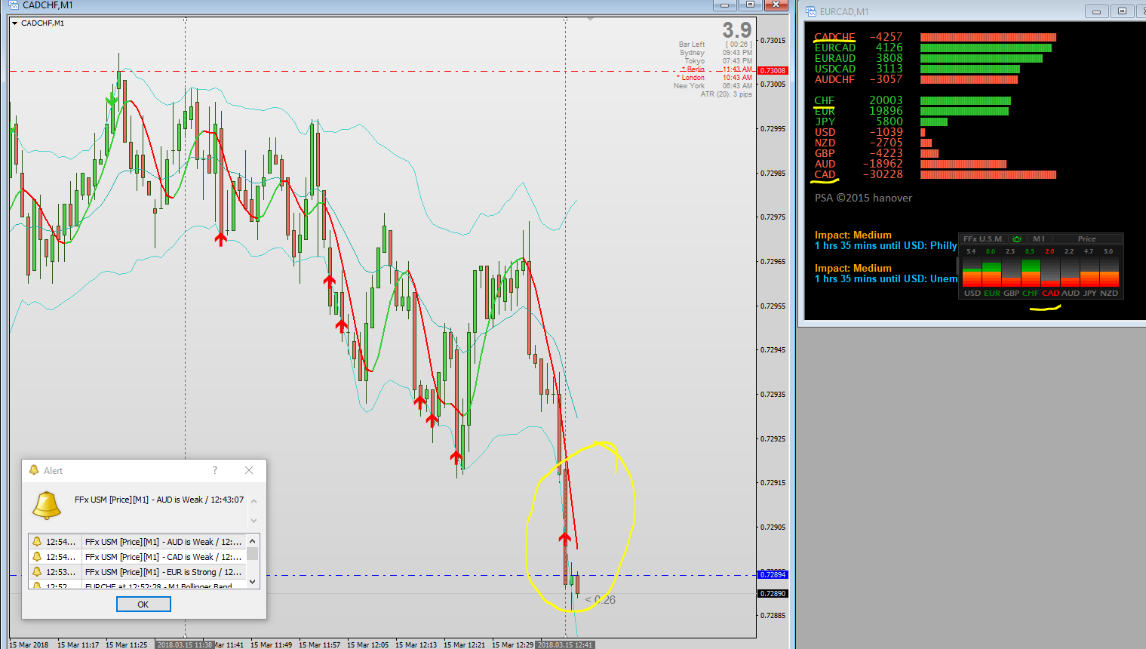Click the up arrow of the alert list scrollbar

[x=253, y=541]
